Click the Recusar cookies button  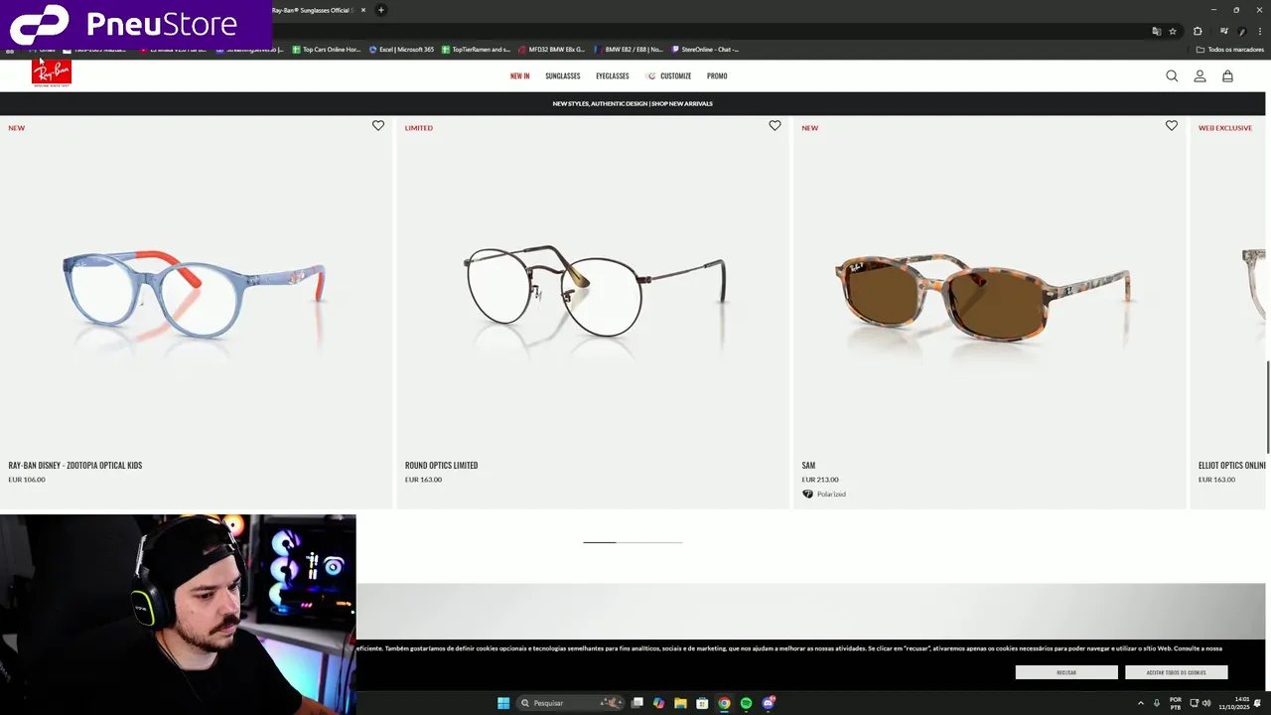tap(1066, 672)
